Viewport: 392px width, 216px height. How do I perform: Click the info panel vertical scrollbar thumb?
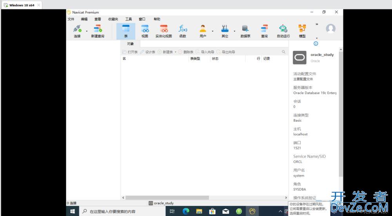[x=341, y=114]
